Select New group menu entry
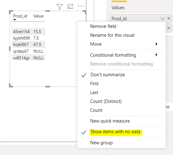 [x=121, y=143]
